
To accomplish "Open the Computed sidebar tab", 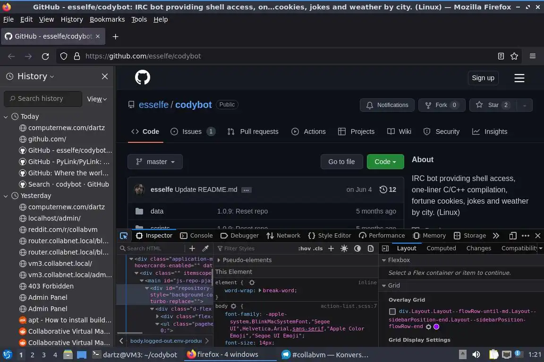I will pos(441,248).
